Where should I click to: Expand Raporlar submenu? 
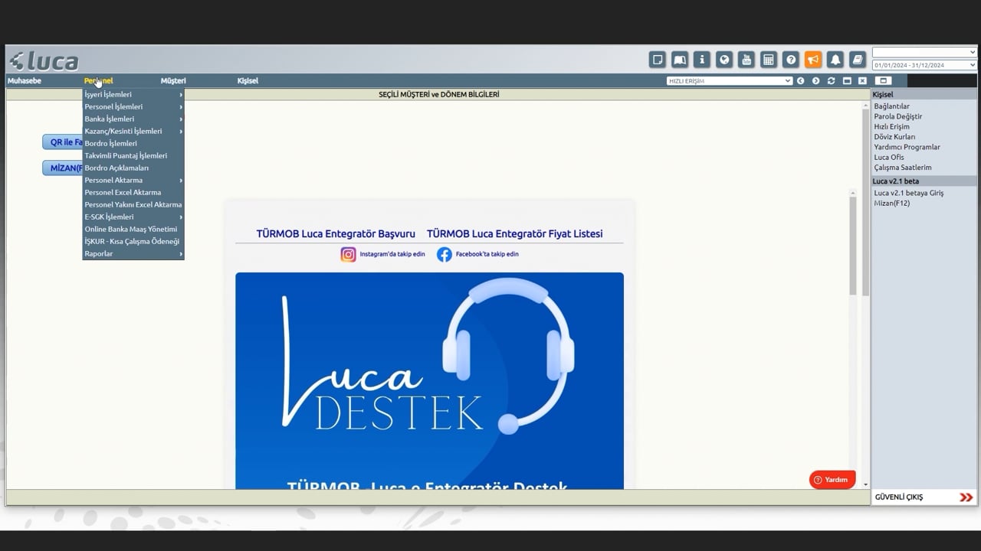133,253
